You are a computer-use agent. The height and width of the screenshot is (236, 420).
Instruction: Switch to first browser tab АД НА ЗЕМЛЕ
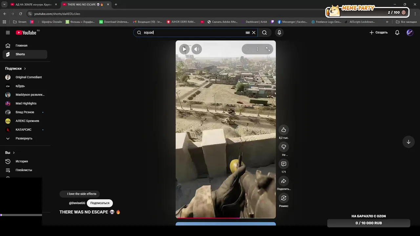pos(33,5)
